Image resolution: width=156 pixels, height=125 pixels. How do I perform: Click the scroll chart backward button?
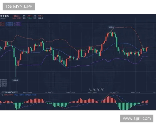pyautogui.click(x=95, y=89)
